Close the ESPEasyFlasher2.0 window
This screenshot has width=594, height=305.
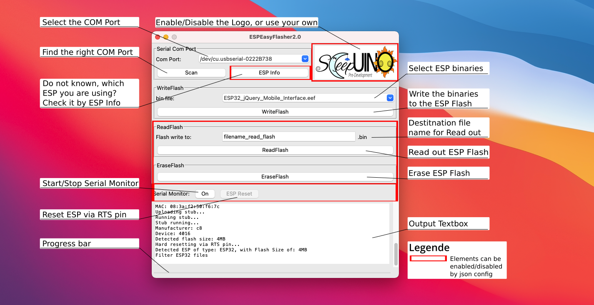tap(158, 37)
